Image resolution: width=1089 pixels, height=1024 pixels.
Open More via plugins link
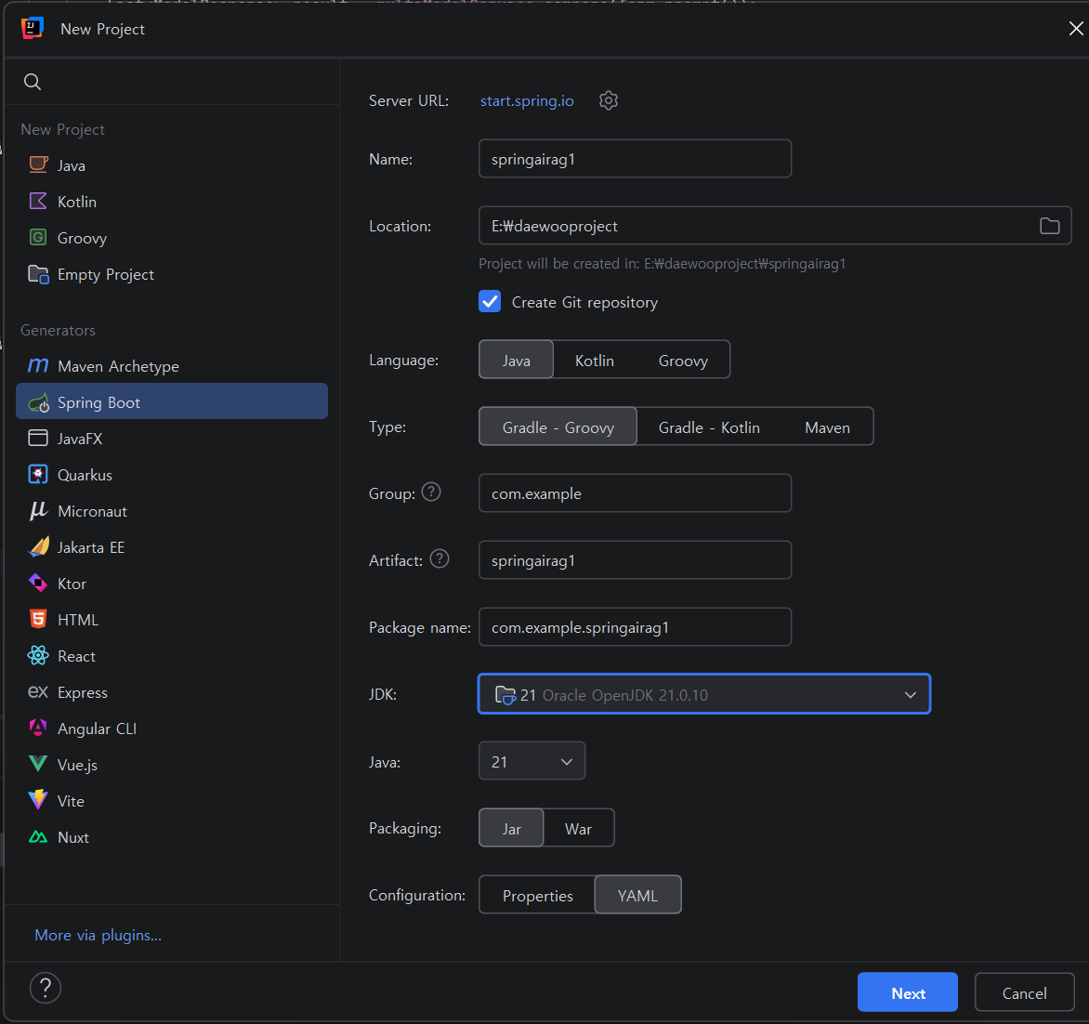[x=98, y=935]
